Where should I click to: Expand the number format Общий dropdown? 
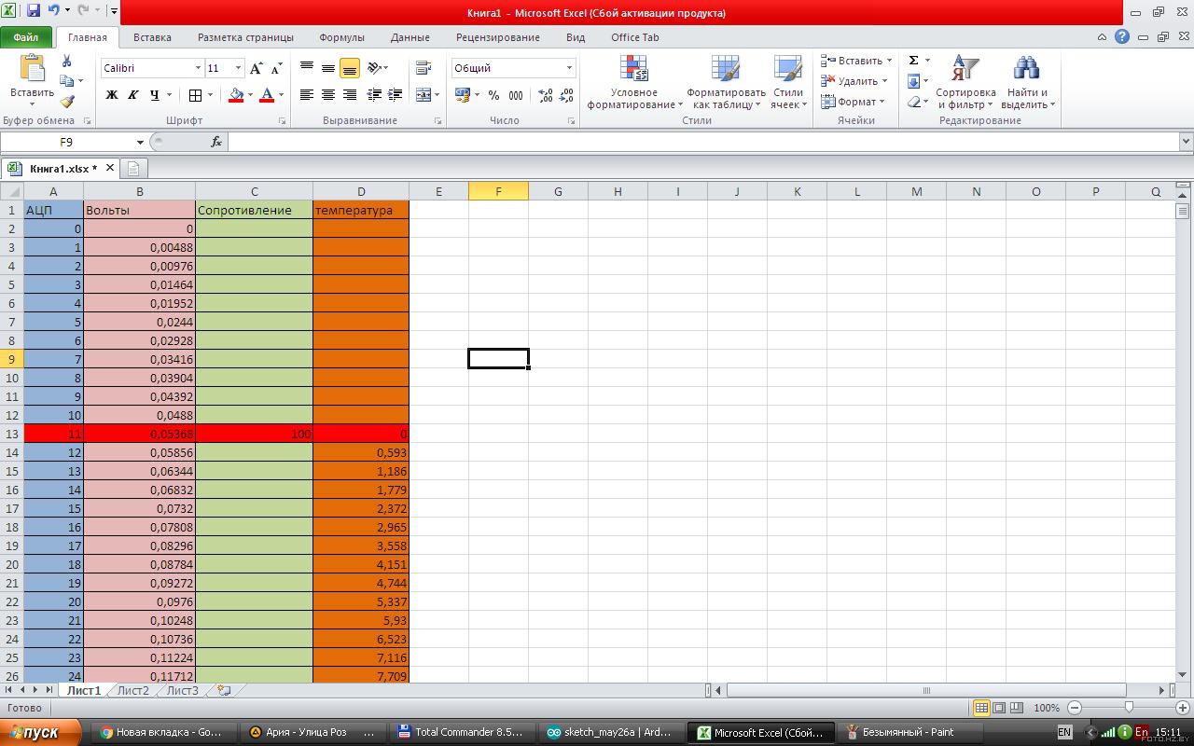pyautogui.click(x=569, y=68)
